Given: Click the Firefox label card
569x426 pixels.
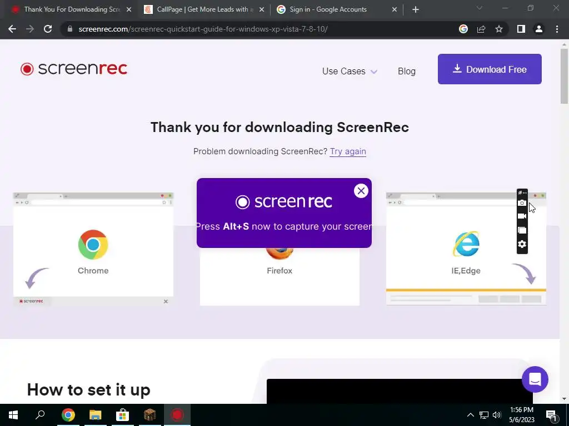Looking at the screenshot, I should tap(279, 271).
